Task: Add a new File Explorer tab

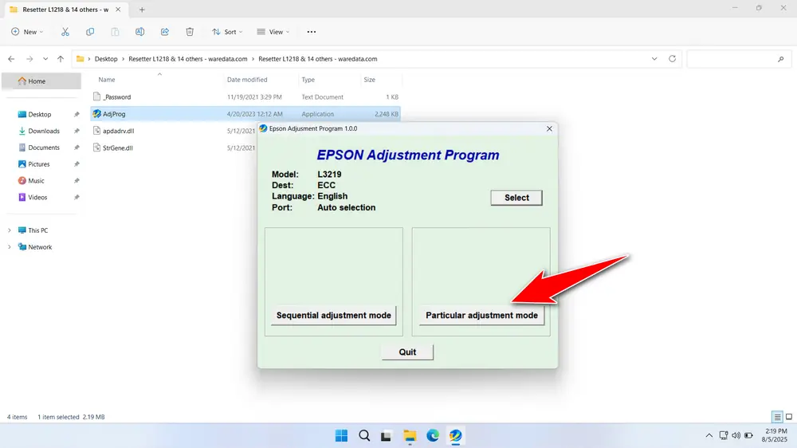Action: (142, 10)
